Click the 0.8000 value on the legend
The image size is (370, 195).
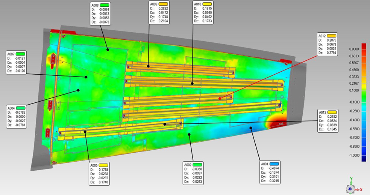(x=353, y=49)
